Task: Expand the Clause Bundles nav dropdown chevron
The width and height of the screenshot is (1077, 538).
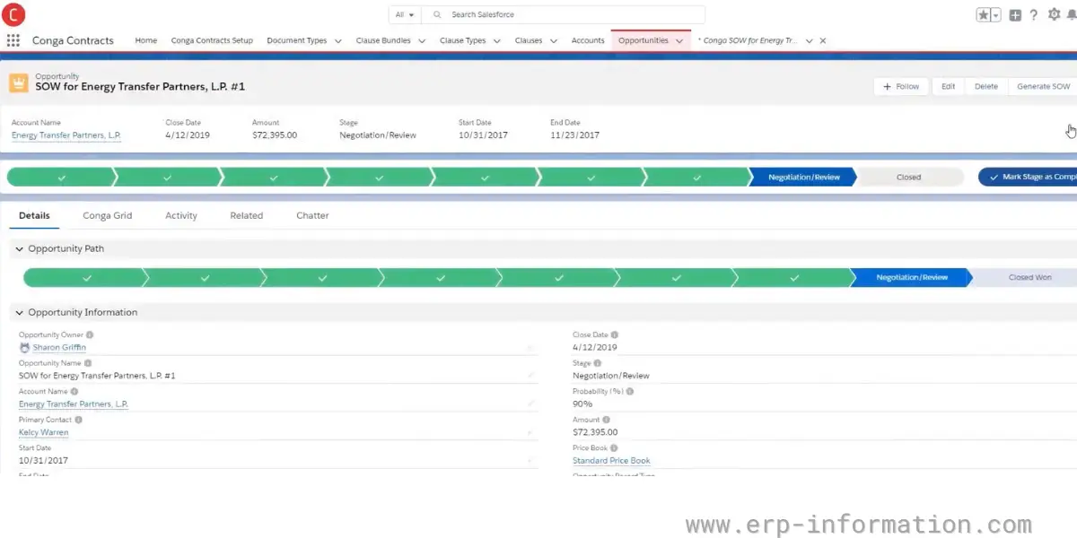Action: point(421,41)
